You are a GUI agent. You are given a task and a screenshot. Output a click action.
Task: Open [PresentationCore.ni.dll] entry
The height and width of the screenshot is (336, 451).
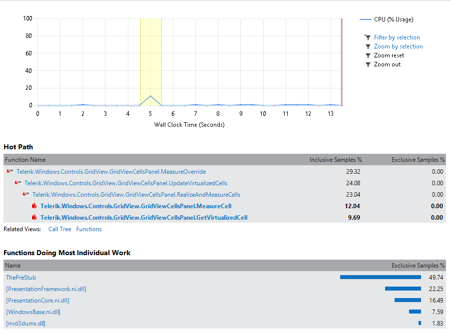click(x=37, y=301)
